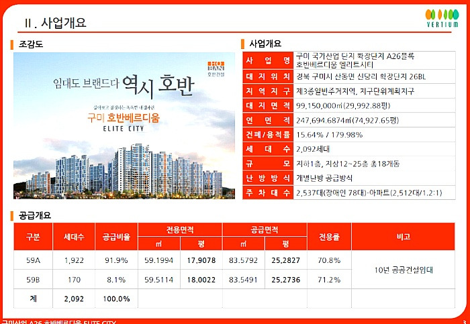Click the '전용면적' column header
The width and height of the screenshot is (470, 324).
tap(180, 229)
